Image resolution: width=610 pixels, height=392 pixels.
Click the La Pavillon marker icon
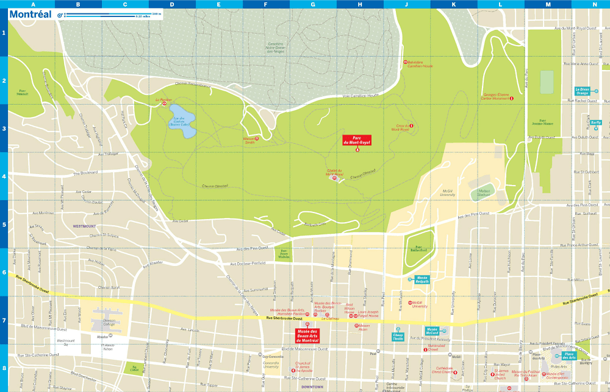[x=164, y=103]
